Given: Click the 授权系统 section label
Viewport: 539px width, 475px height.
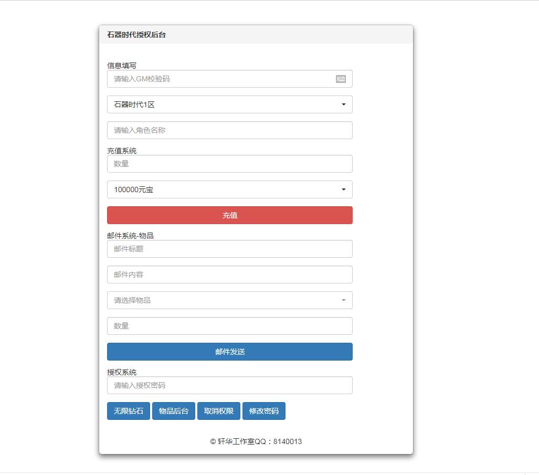Looking at the screenshot, I should [122, 372].
